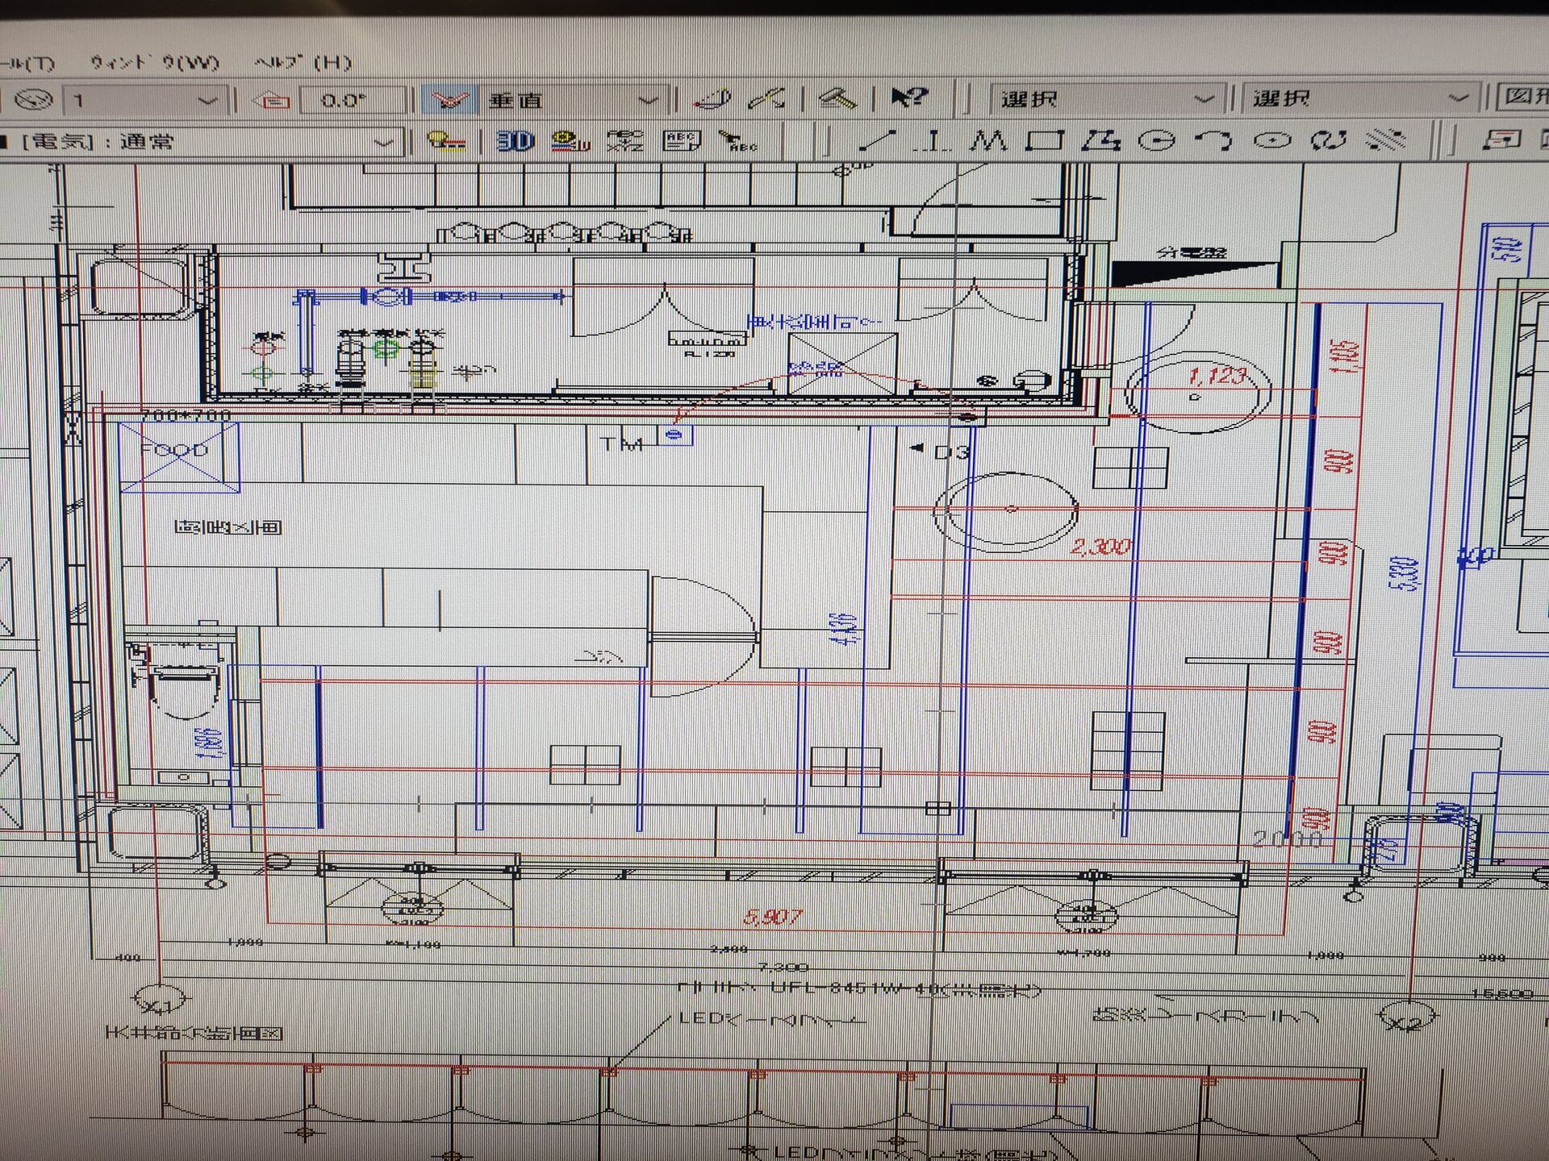1549x1161 pixels.
Task: Click the 0.0° angle input field
Action: click(x=352, y=101)
